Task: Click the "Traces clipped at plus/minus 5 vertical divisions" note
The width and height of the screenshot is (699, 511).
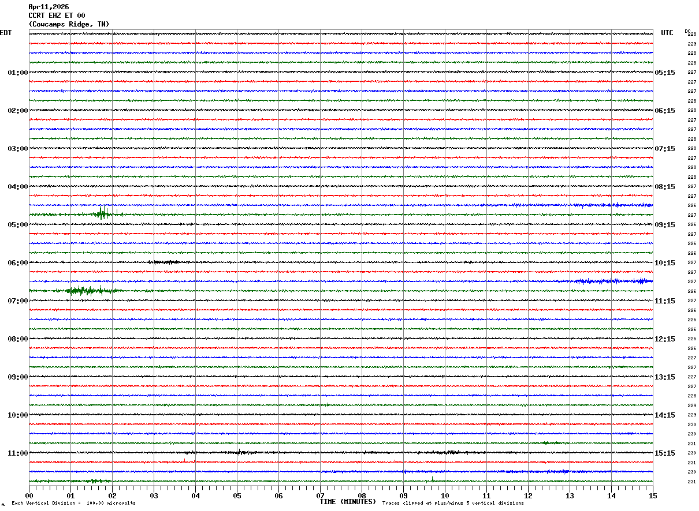Action: [x=453, y=504]
